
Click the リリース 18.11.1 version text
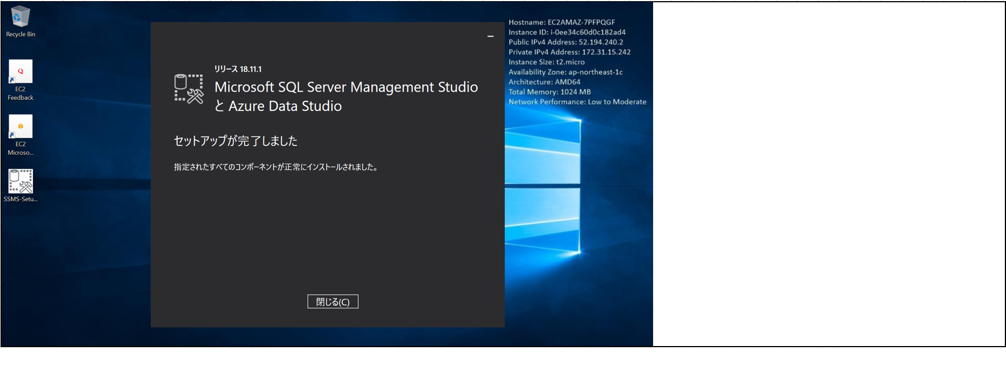click(238, 69)
